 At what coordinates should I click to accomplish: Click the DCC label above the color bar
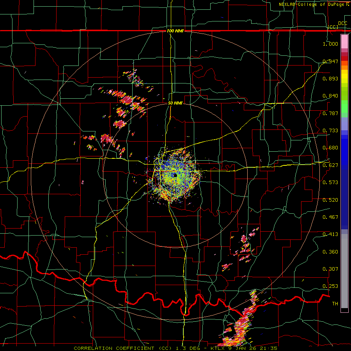(x=342, y=23)
